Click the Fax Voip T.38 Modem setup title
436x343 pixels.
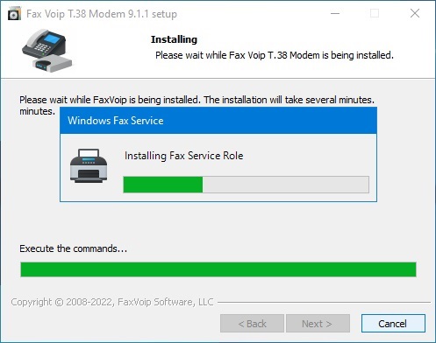(102, 14)
